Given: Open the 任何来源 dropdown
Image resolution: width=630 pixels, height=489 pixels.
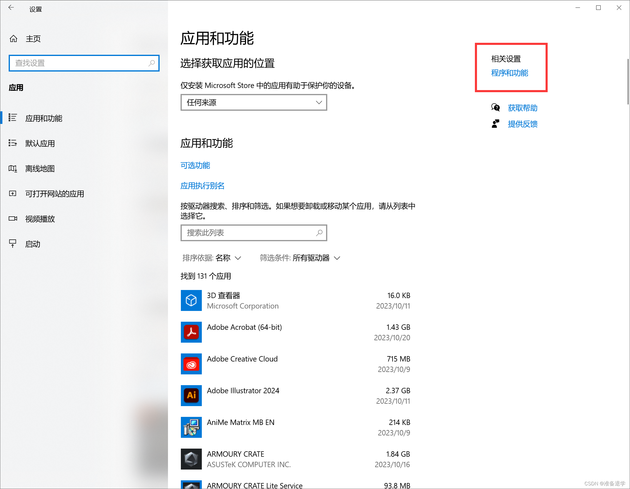Looking at the screenshot, I should [253, 102].
